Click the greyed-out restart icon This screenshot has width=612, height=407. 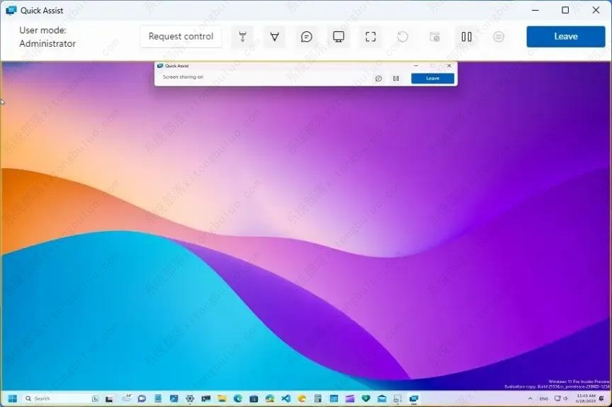tap(402, 37)
